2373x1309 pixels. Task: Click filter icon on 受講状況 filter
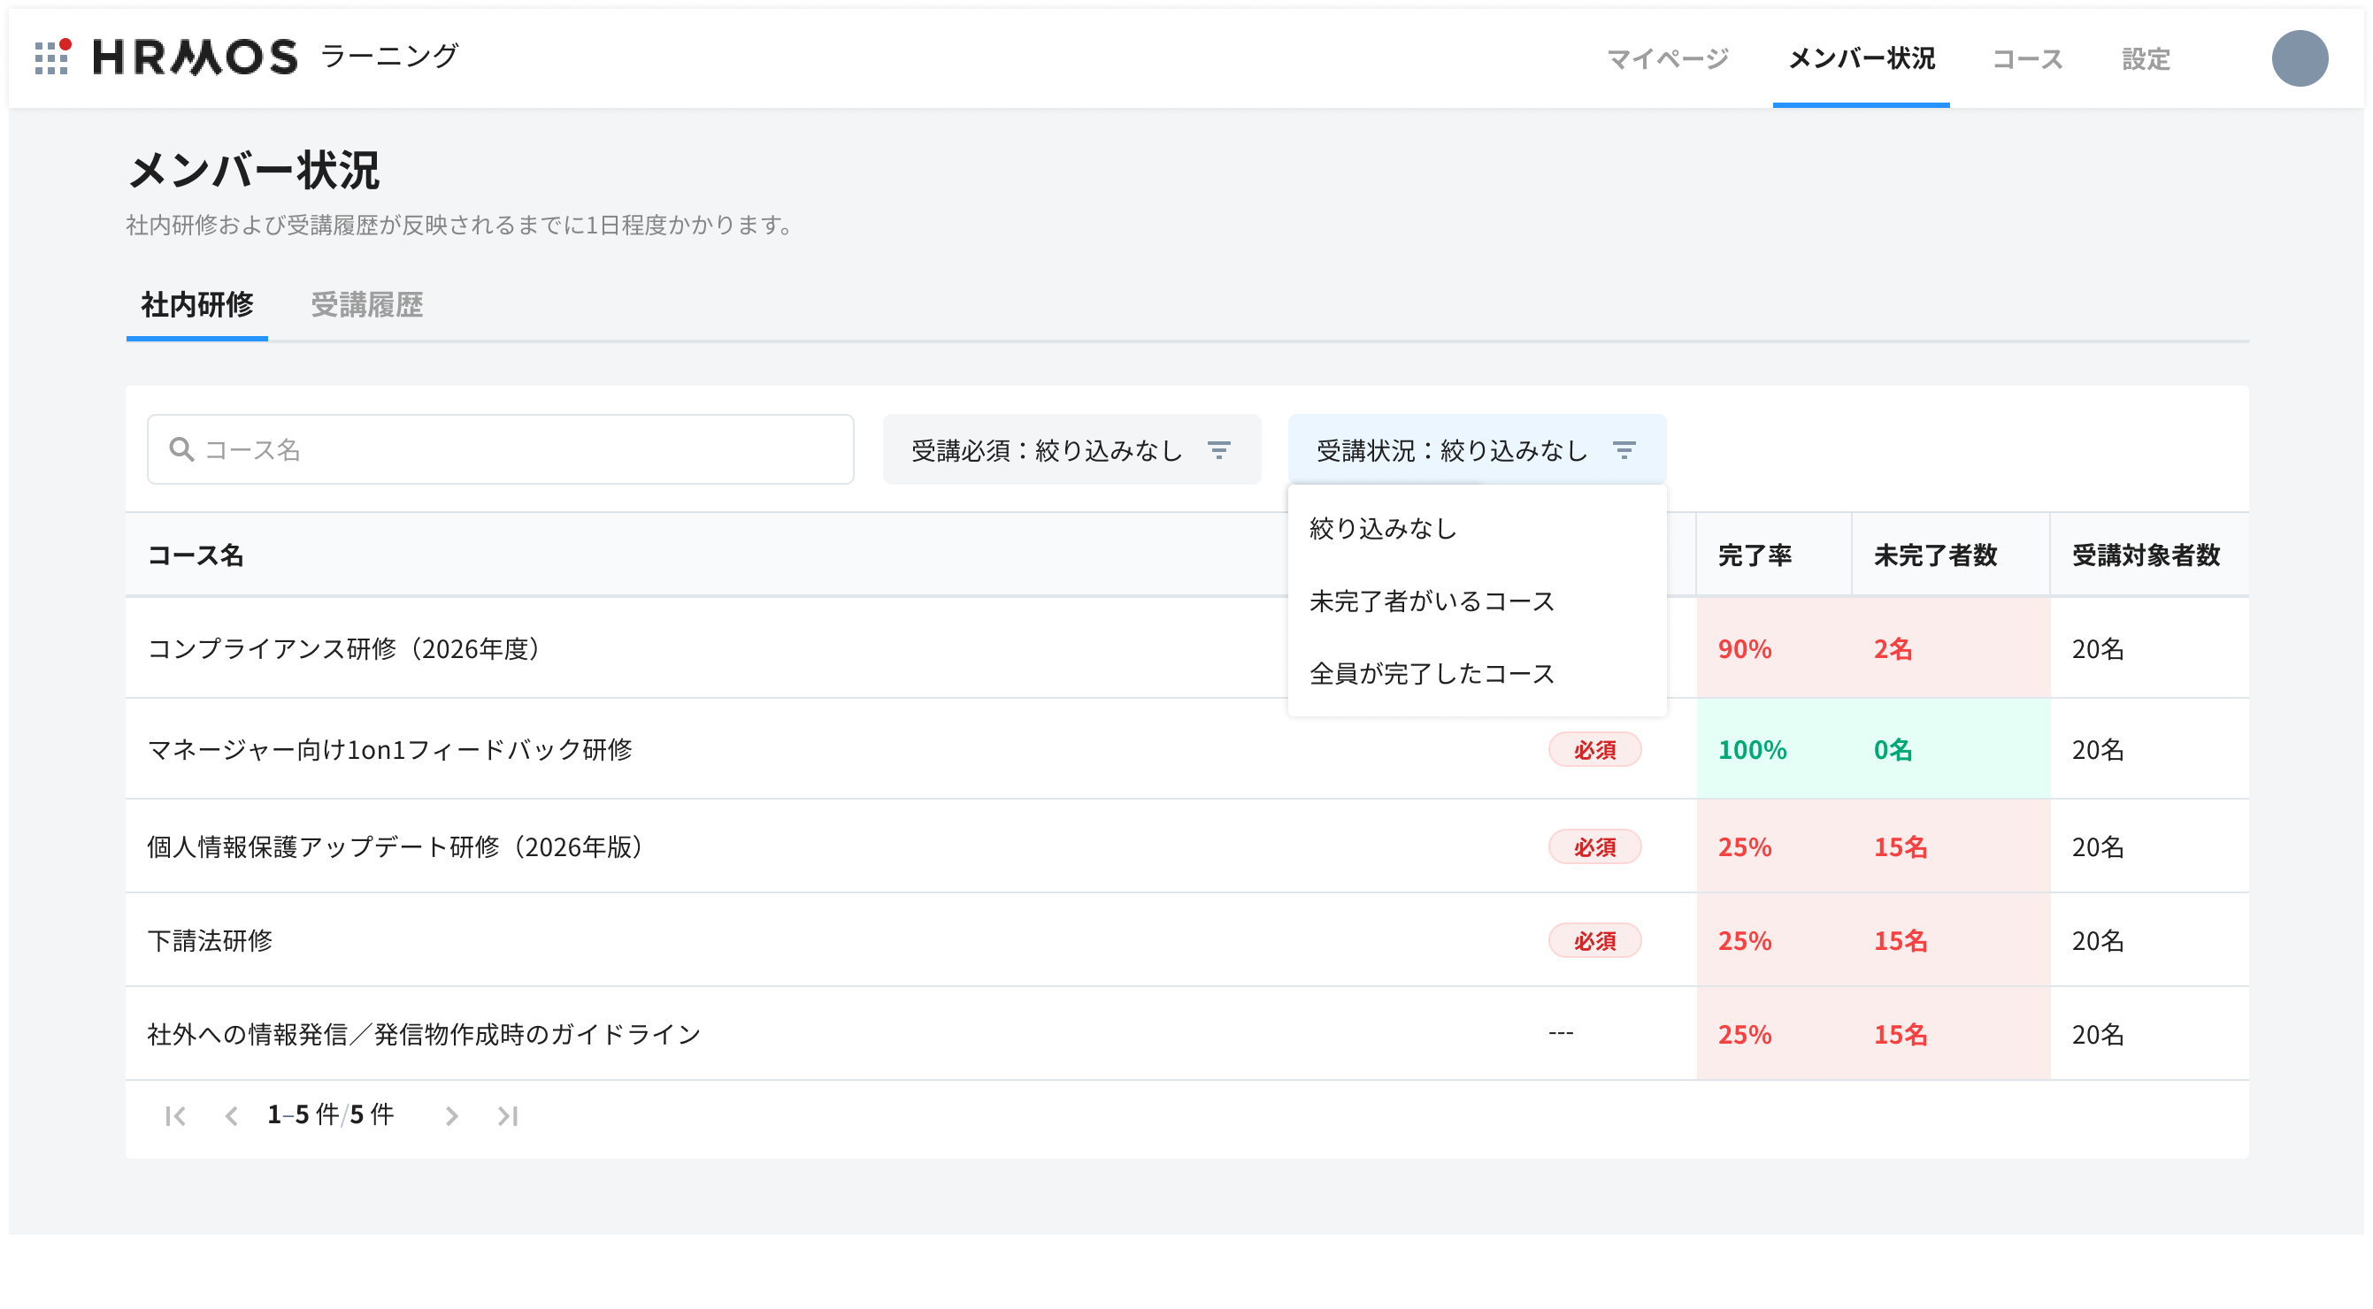point(1624,450)
